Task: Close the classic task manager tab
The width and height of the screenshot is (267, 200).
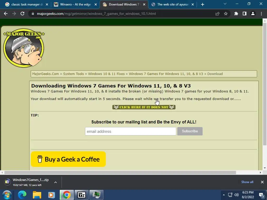Action: (47, 4)
